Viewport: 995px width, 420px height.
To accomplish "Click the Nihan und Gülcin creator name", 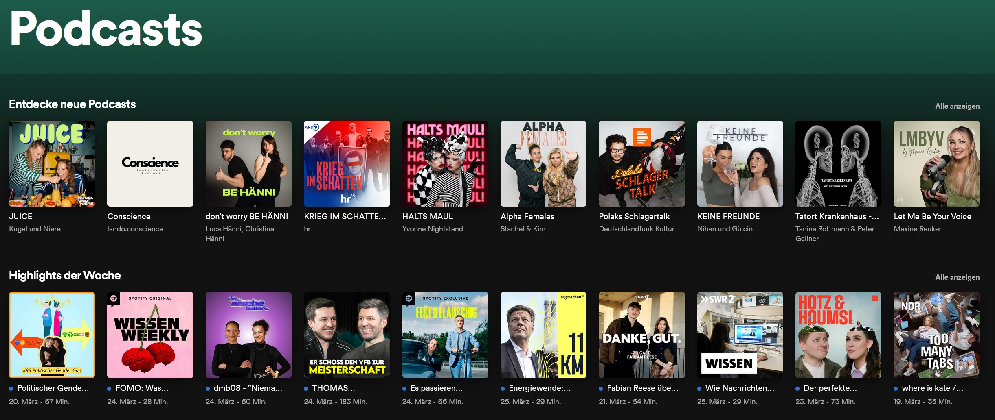I will point(725,229).
